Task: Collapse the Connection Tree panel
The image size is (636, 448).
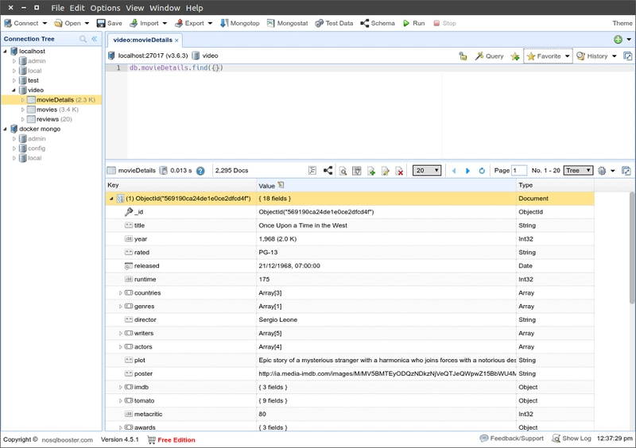Action: point(95,39)
